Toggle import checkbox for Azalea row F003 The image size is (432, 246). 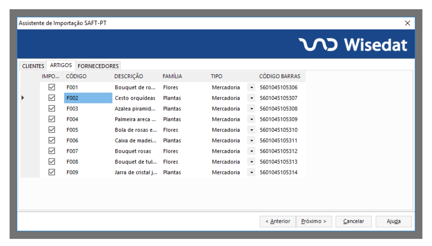click(52, 109)
